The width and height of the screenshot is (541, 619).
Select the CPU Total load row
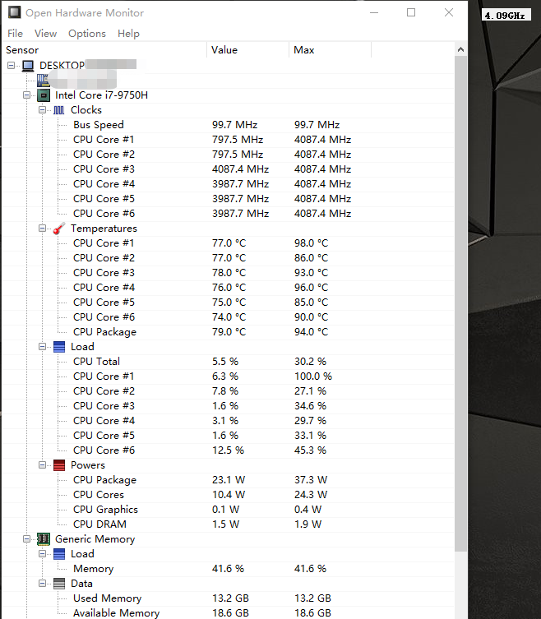pos(229,362)
